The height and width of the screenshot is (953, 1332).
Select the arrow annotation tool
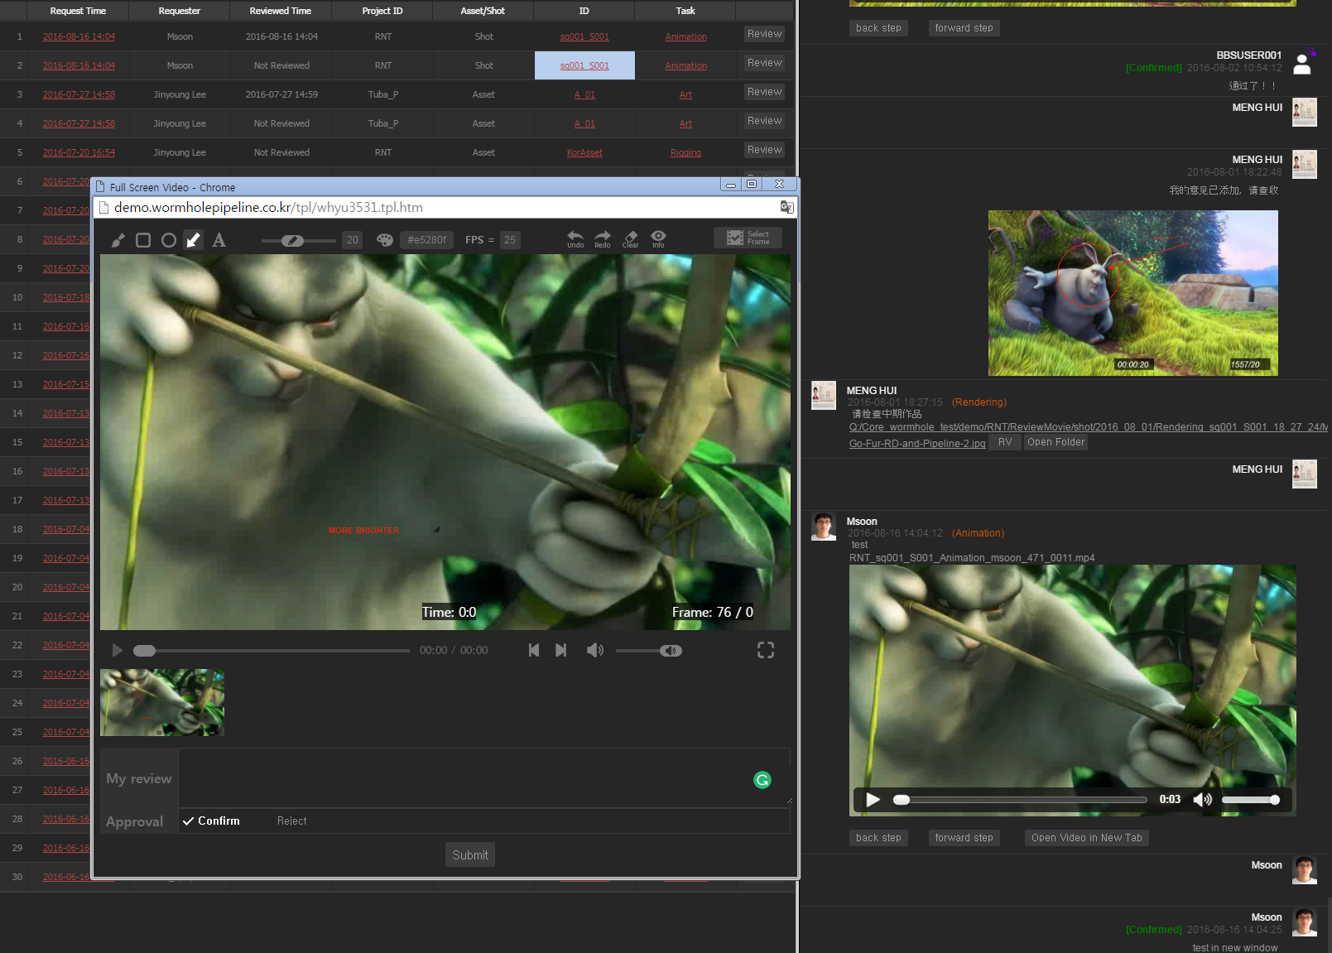[x=194, y=240]
